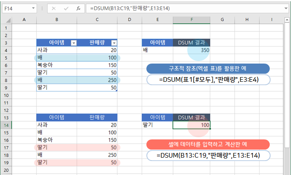Select column G header
This screenshot has height=175, width=291.
point(223,19)
